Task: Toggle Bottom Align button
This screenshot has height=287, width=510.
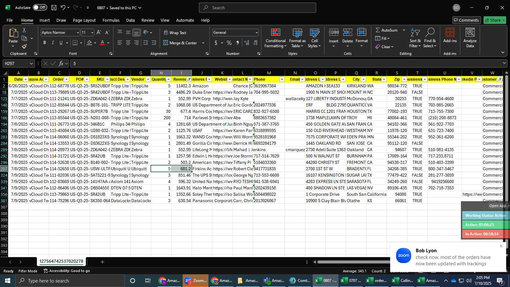Action: click(x=136, y=33)
